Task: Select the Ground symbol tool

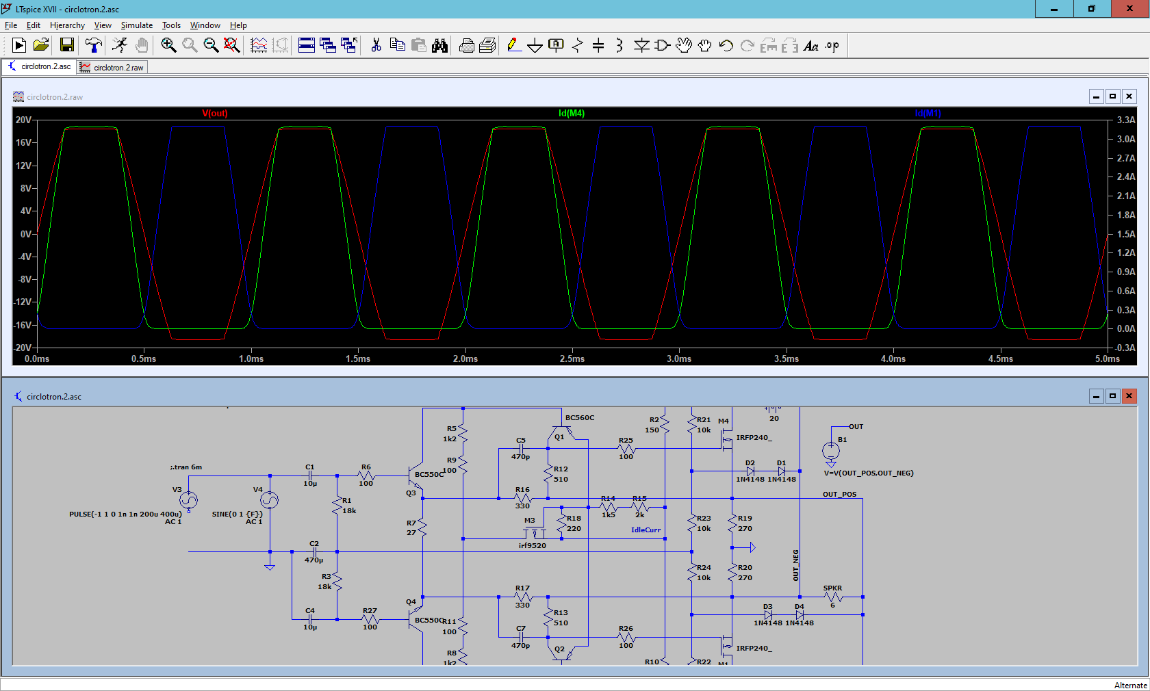Action: pyautogui.click(x=535, y=45)
